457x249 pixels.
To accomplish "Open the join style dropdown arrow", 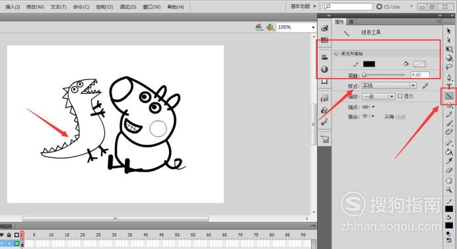I will click(373, 116).
